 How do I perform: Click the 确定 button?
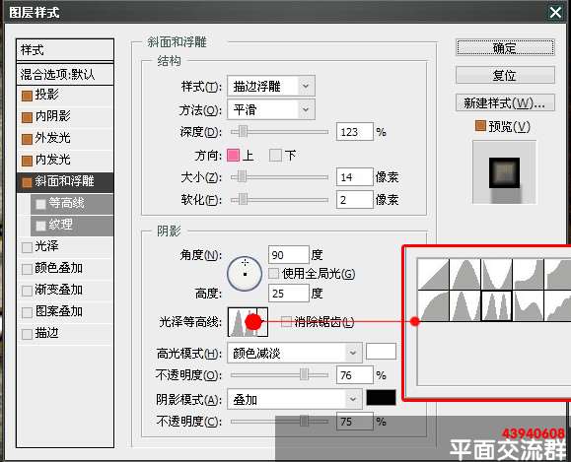pyautogui.click(x=505, y=47)
